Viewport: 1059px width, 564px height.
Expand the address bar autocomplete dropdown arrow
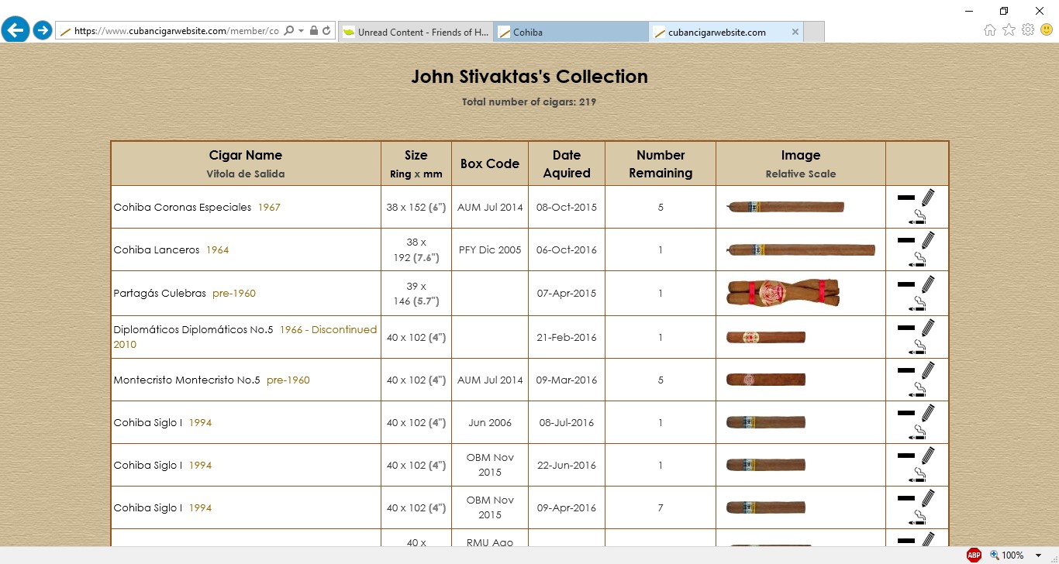coord(301,32)
